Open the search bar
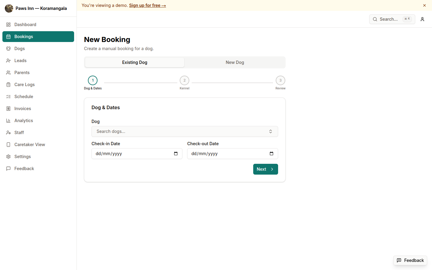Image resolution: width=432 pixels, height=270 pixels. coord(390,19)
